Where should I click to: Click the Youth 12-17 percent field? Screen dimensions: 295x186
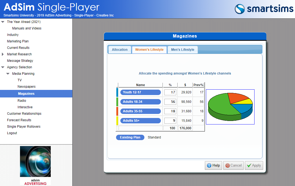pos(170,92)
